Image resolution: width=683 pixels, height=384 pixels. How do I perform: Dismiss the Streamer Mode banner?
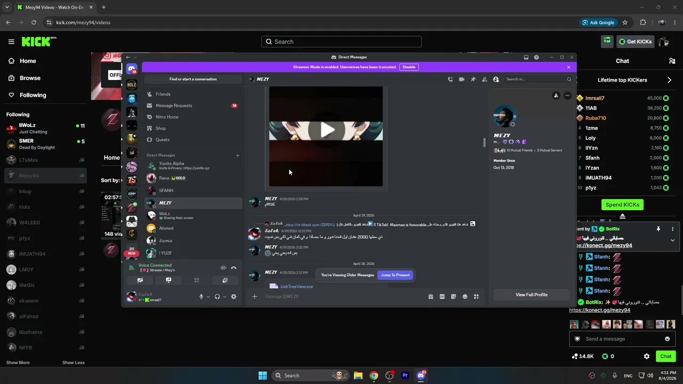pyautogui.click(x=569, y=67)
